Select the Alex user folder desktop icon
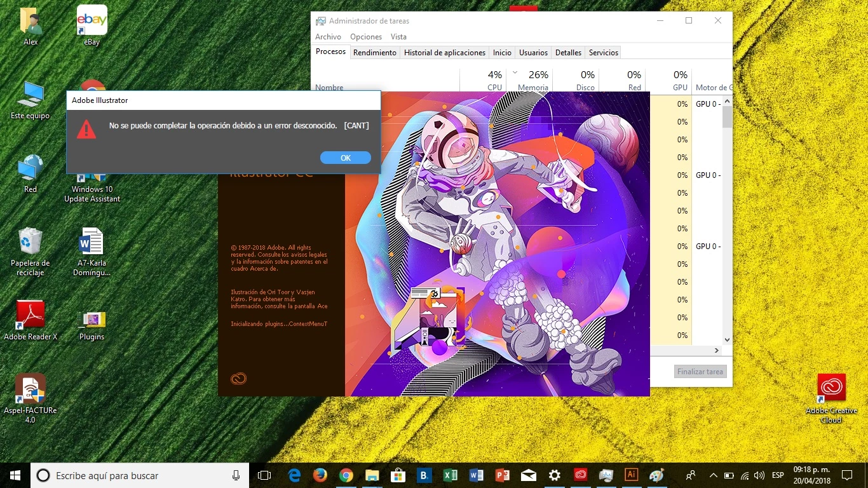Image resolution: width=868 pixels, height=488 pixels. [x=31, y=25]
